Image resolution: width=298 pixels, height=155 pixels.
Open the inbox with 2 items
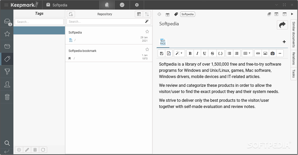(x=7, y=21)
